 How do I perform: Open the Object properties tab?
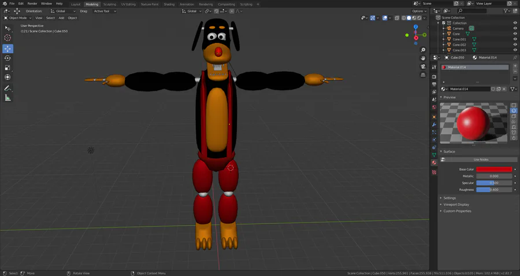[x=434, y=117]
